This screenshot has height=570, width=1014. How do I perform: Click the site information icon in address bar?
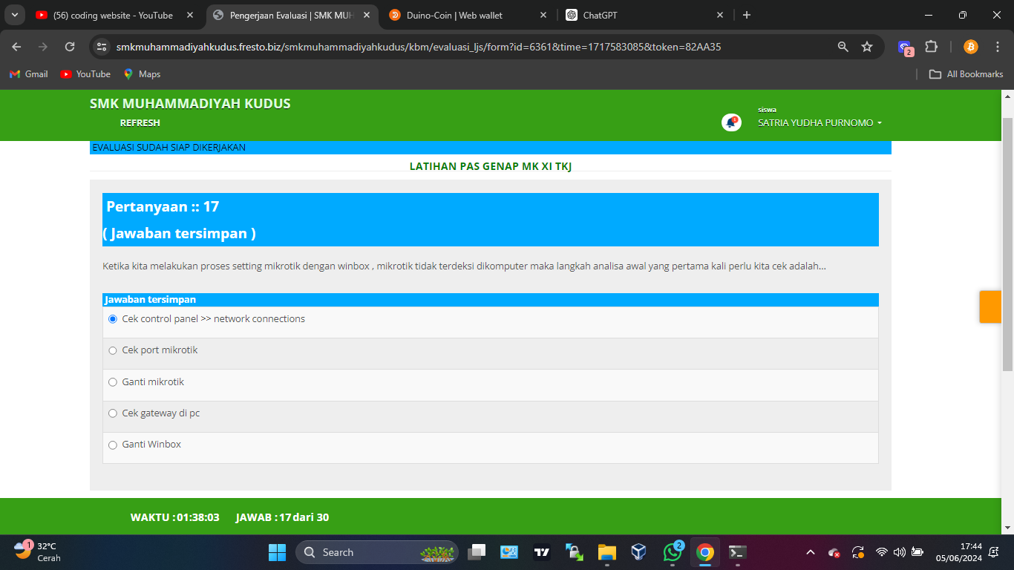click(102, 47)
